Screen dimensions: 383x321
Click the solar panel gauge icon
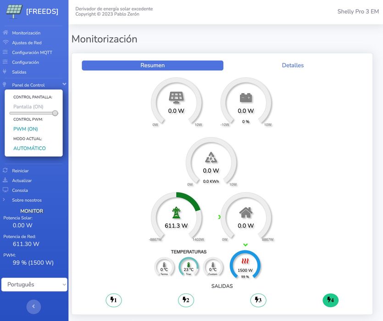click(x=176, y=98)
